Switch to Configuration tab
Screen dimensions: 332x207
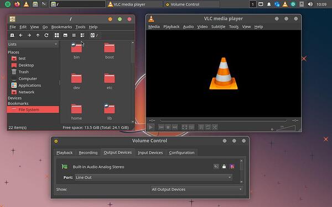[181, 152]
